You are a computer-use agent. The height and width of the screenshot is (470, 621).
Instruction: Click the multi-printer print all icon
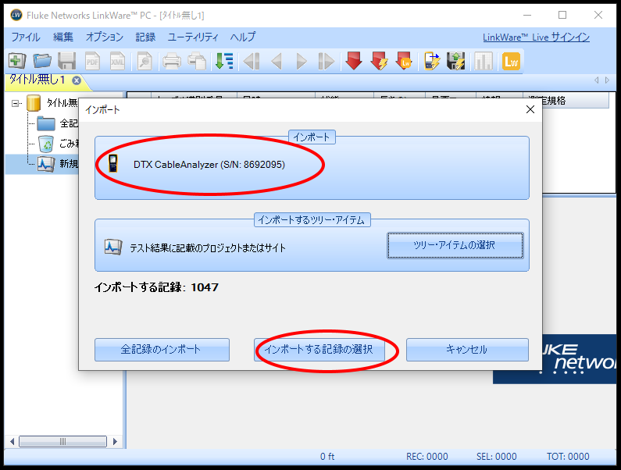coord(197,61)
